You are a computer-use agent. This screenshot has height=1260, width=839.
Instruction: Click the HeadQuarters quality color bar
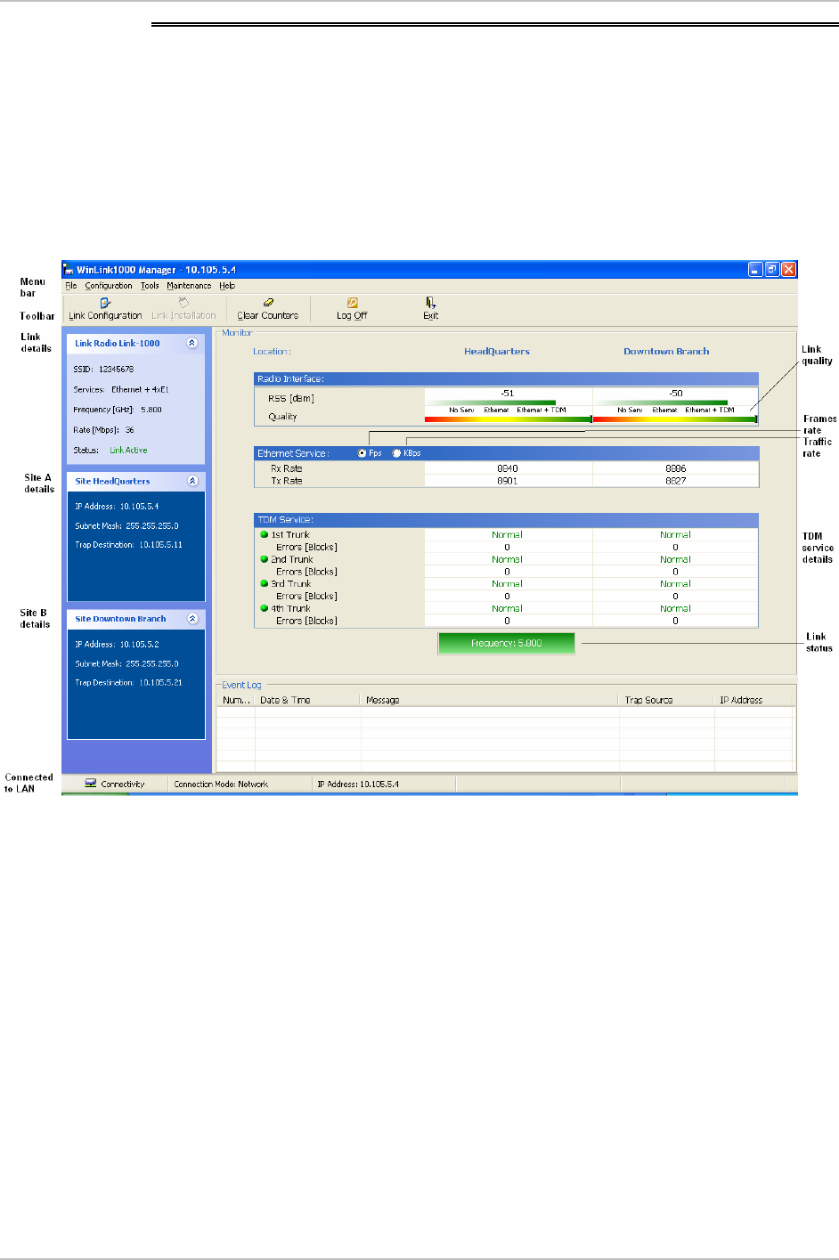click(508, 419)
